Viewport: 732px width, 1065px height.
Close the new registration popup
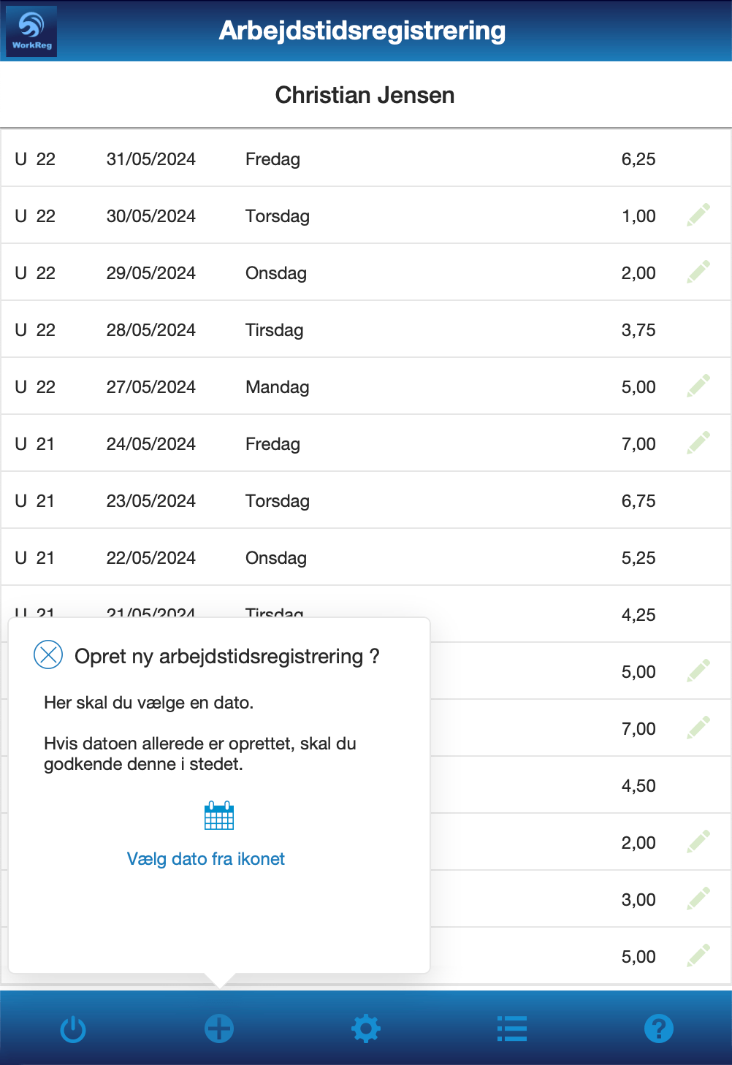point(48,654)
